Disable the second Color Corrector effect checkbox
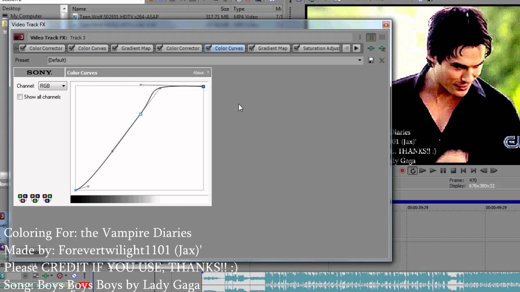520x292 pixels. tap(160, 48)
